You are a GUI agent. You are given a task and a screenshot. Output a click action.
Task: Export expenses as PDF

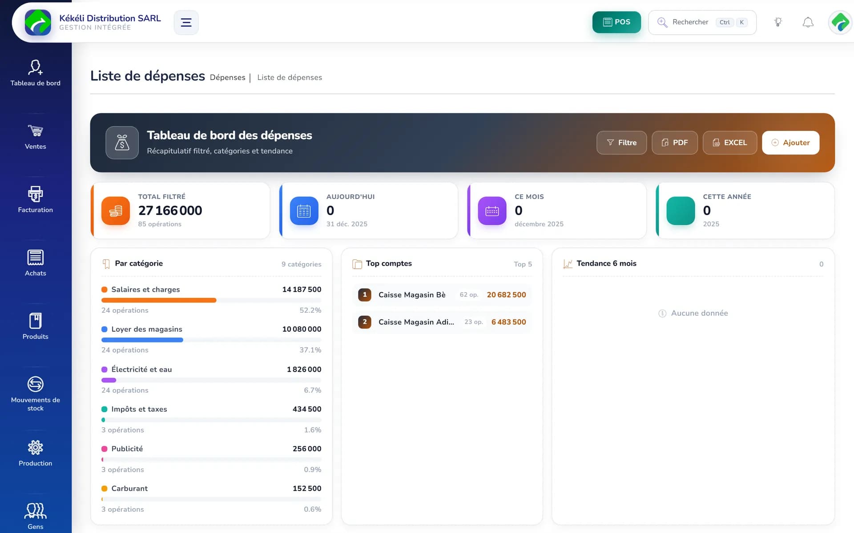674,143
